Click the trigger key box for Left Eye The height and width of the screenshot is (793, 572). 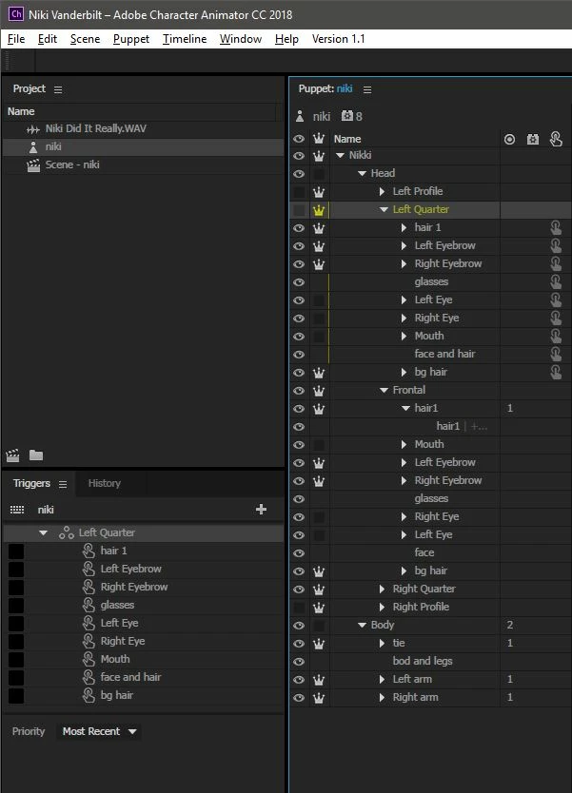click(16, 624)
